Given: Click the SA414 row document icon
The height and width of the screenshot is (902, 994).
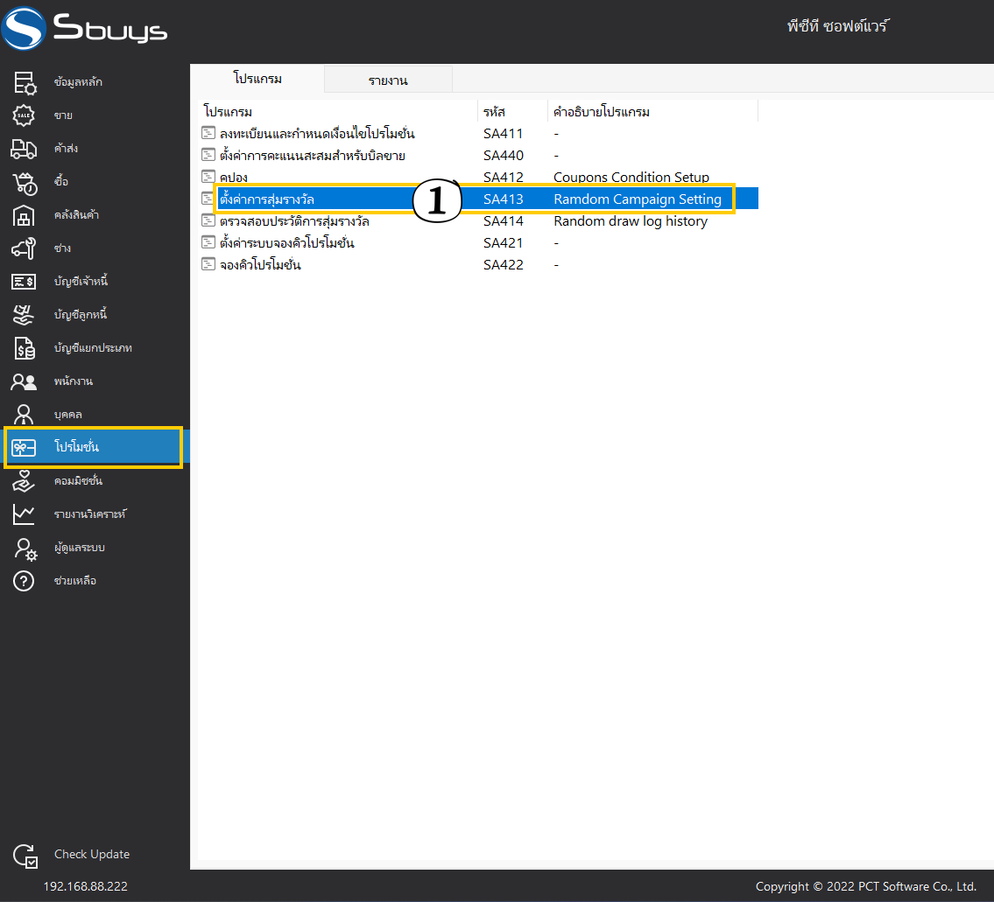Looking at the screenshot, I should 208,220.
